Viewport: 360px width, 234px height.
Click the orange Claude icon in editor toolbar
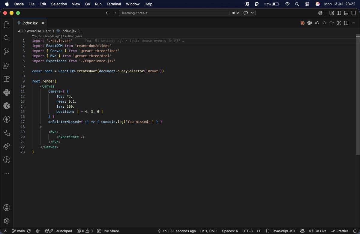click(x=302, y=23)
